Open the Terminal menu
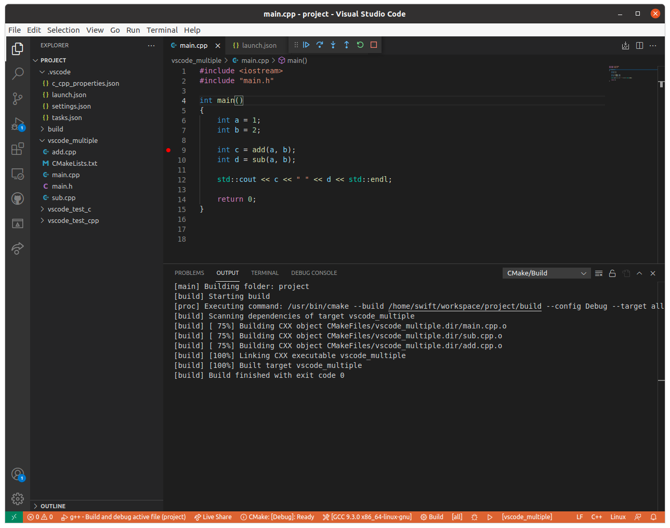 click(x=162, y=30)
